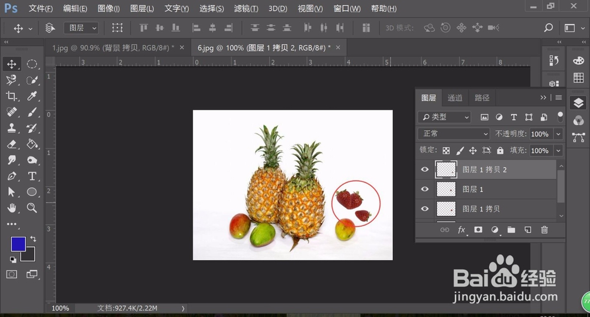
Task: Open the 类型 layer filter dropdown
Action: pos(445,117)
